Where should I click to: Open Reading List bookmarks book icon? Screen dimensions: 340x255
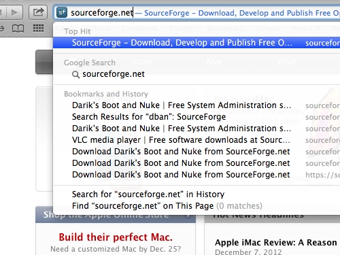coord(18,29)
